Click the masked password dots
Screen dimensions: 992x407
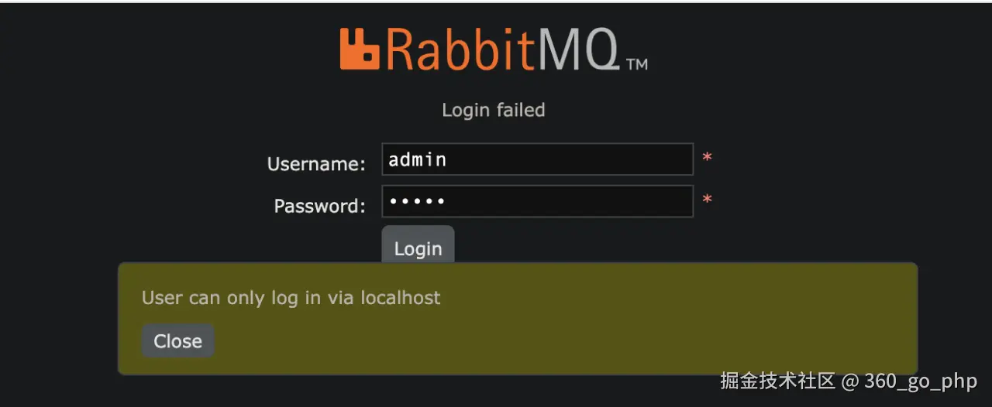pos(417,201)
